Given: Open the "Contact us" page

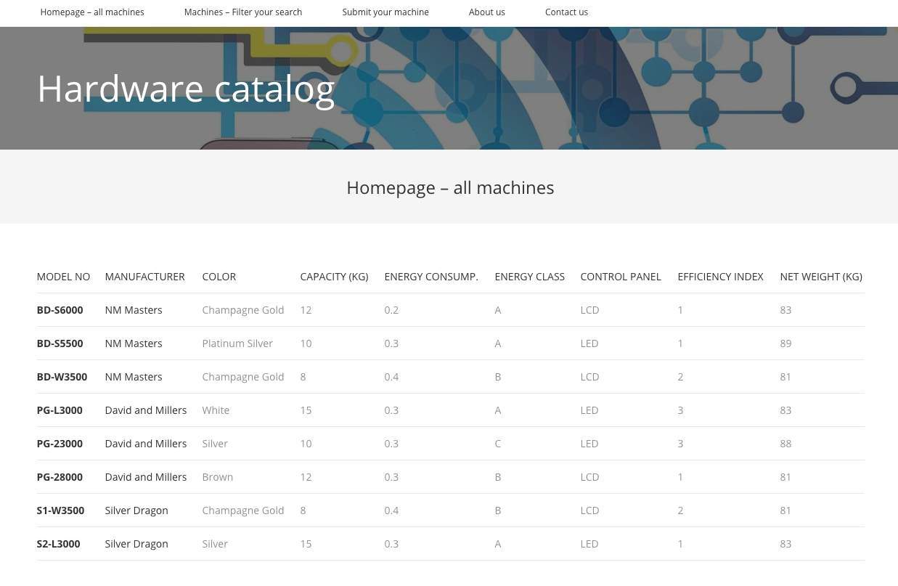Looking at the screenshot, I should [566, 12].
